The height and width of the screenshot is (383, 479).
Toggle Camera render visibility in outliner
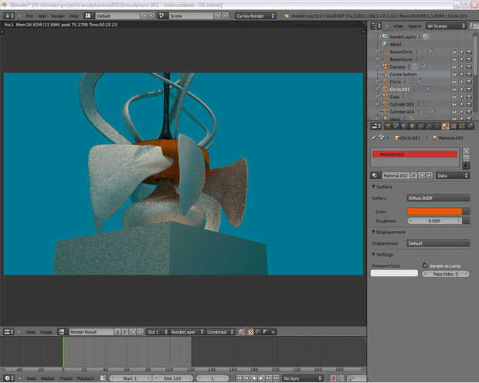468,66
